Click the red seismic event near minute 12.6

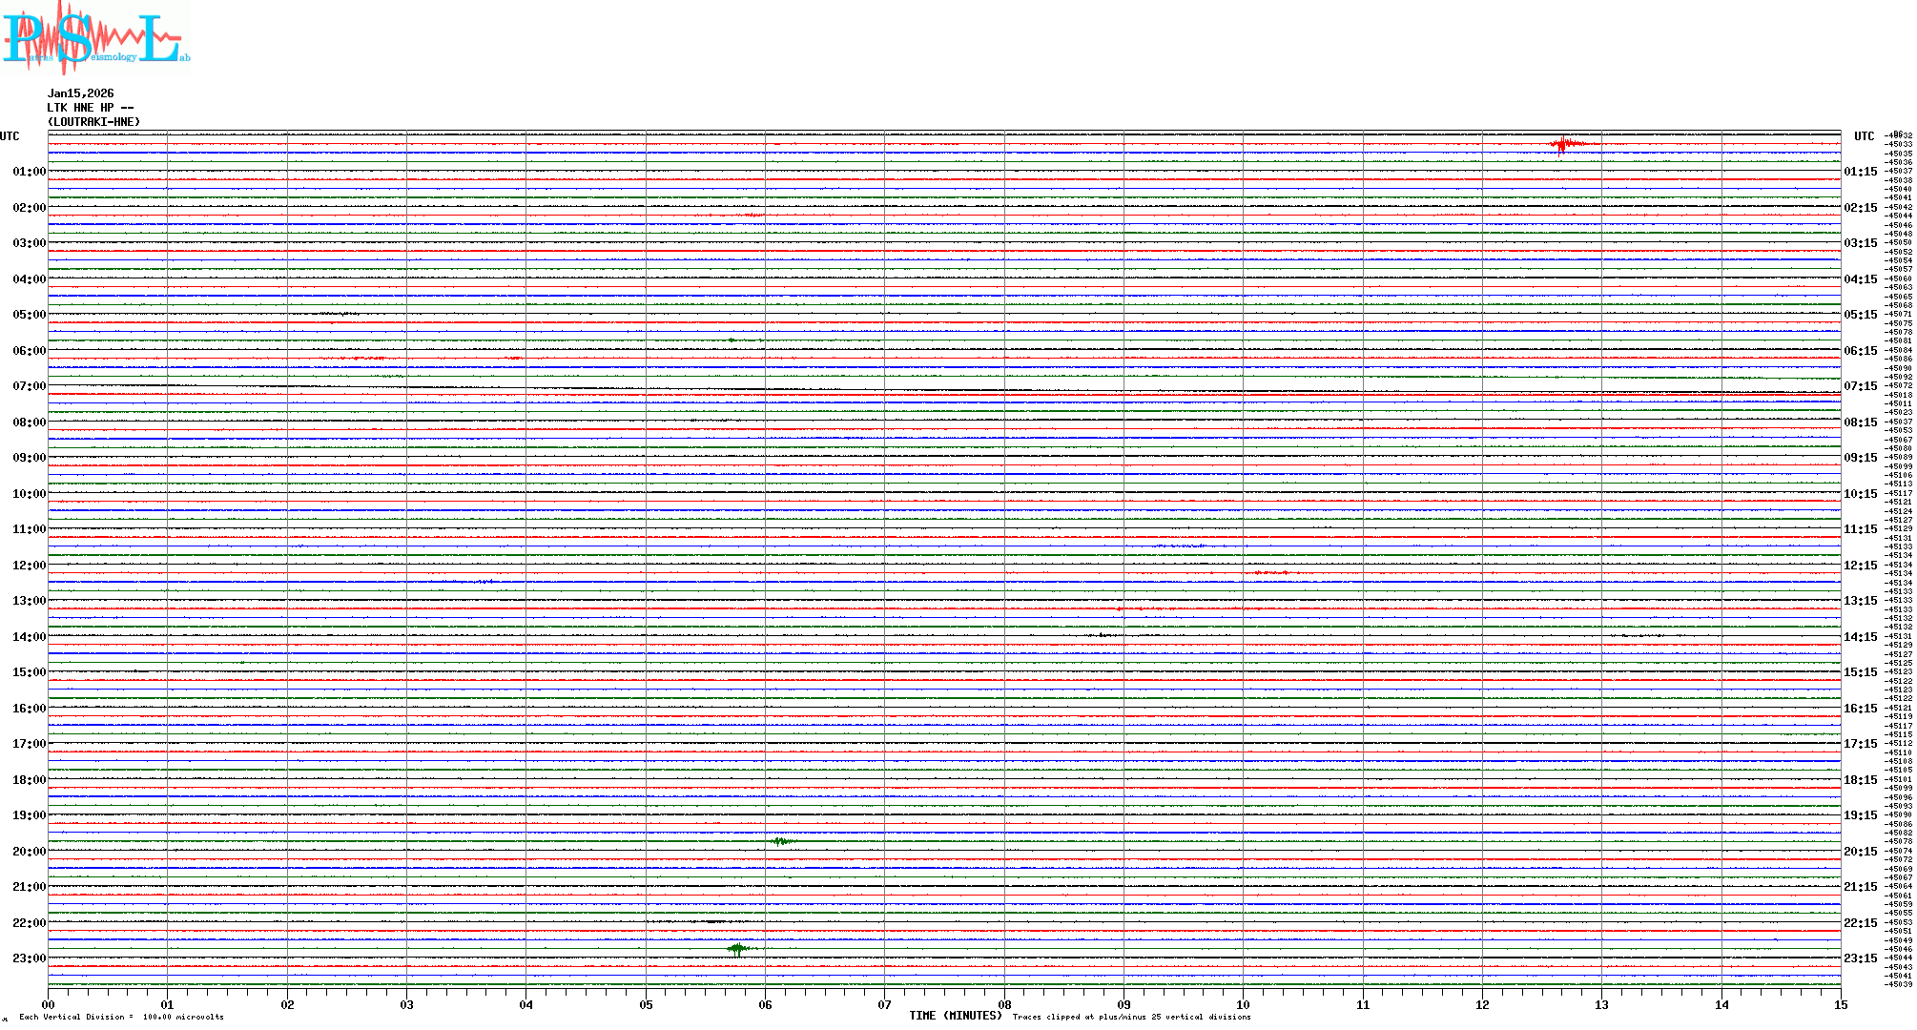click(x=1563, y=144)
